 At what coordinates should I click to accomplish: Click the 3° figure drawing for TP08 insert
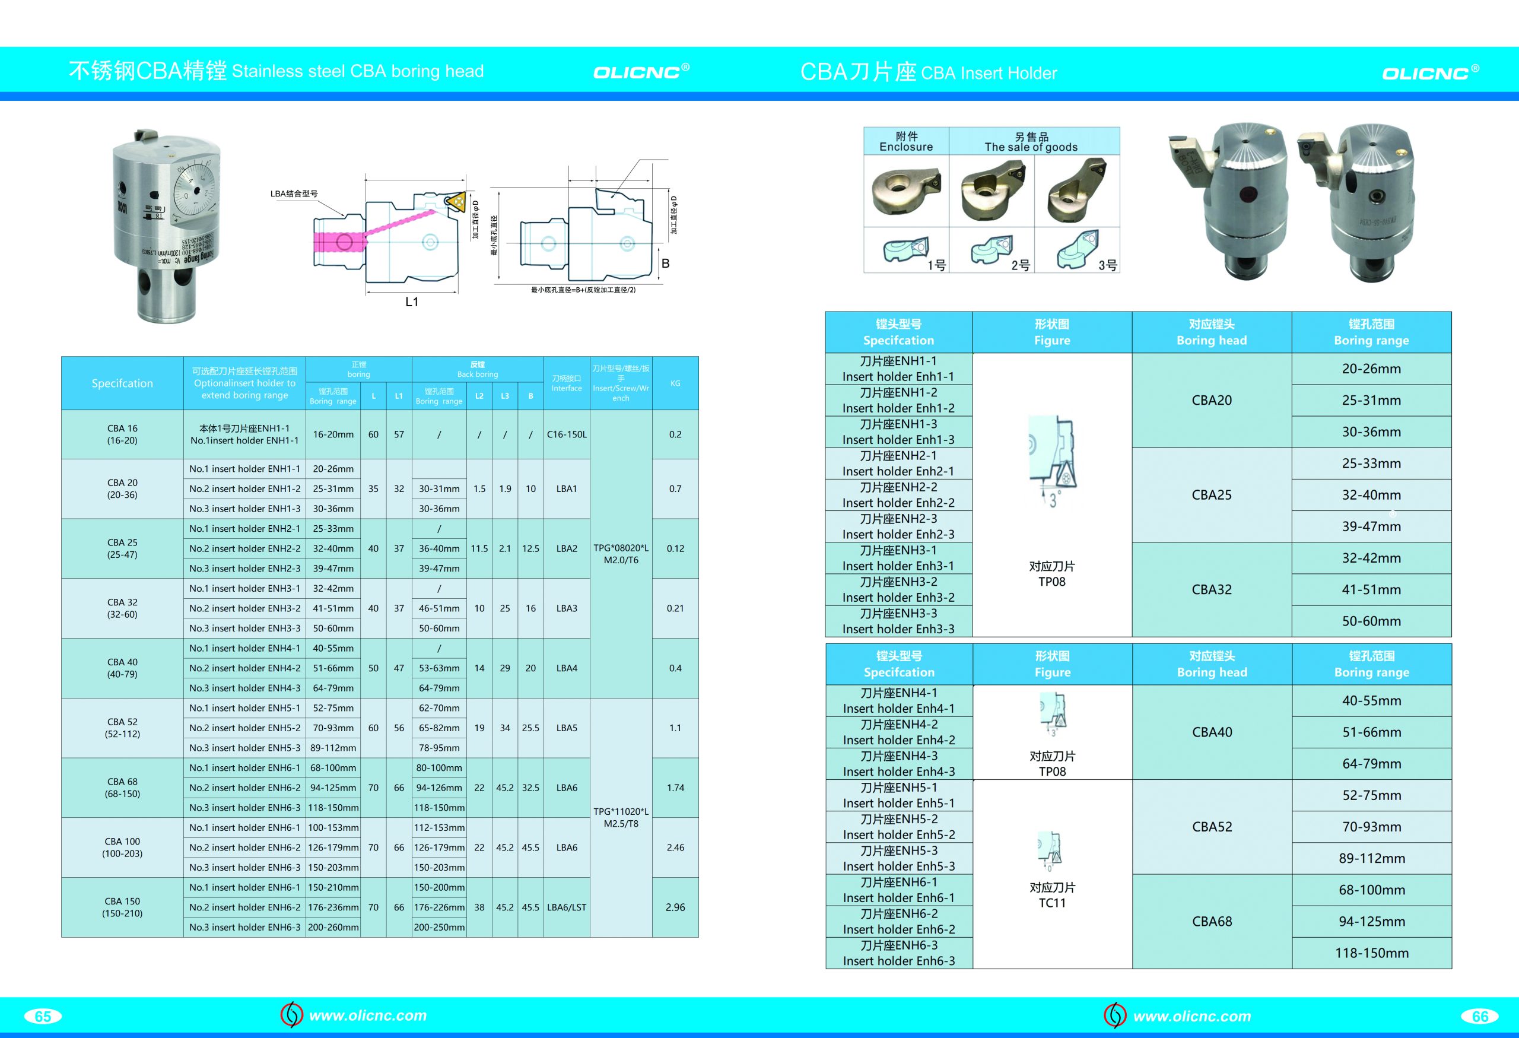pyautogui.click(x=1052, y=461)
